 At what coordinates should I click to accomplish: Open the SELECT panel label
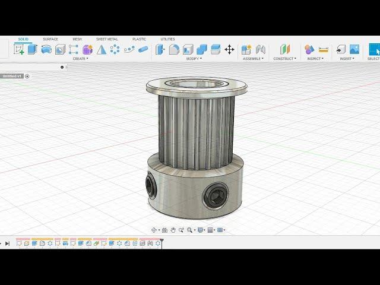click(373, 59)
